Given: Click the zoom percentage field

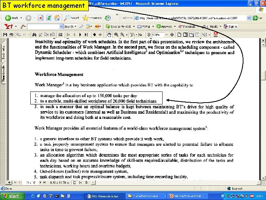Looking at the screenshot, I should coord(158,35).
